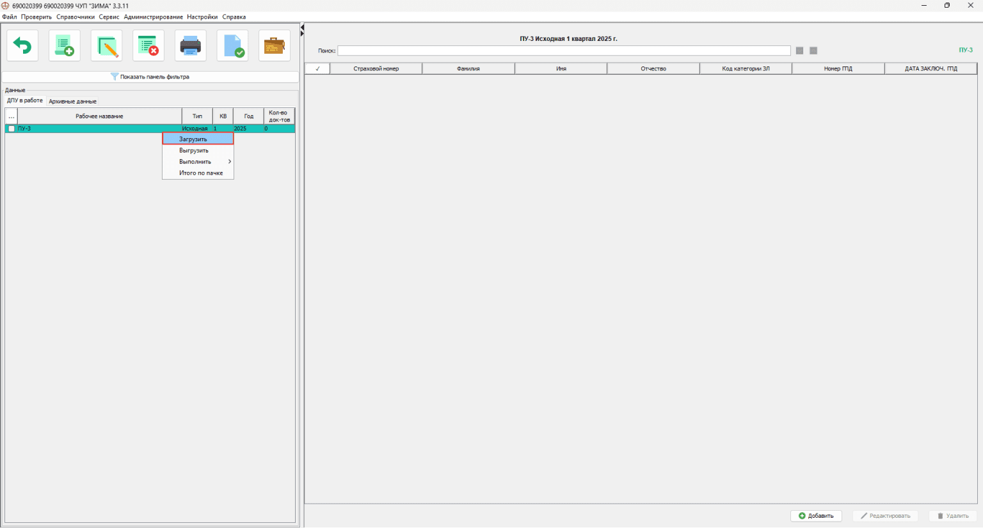
Task: Click the delete list icon with red cross
Action: pos(148,46)
